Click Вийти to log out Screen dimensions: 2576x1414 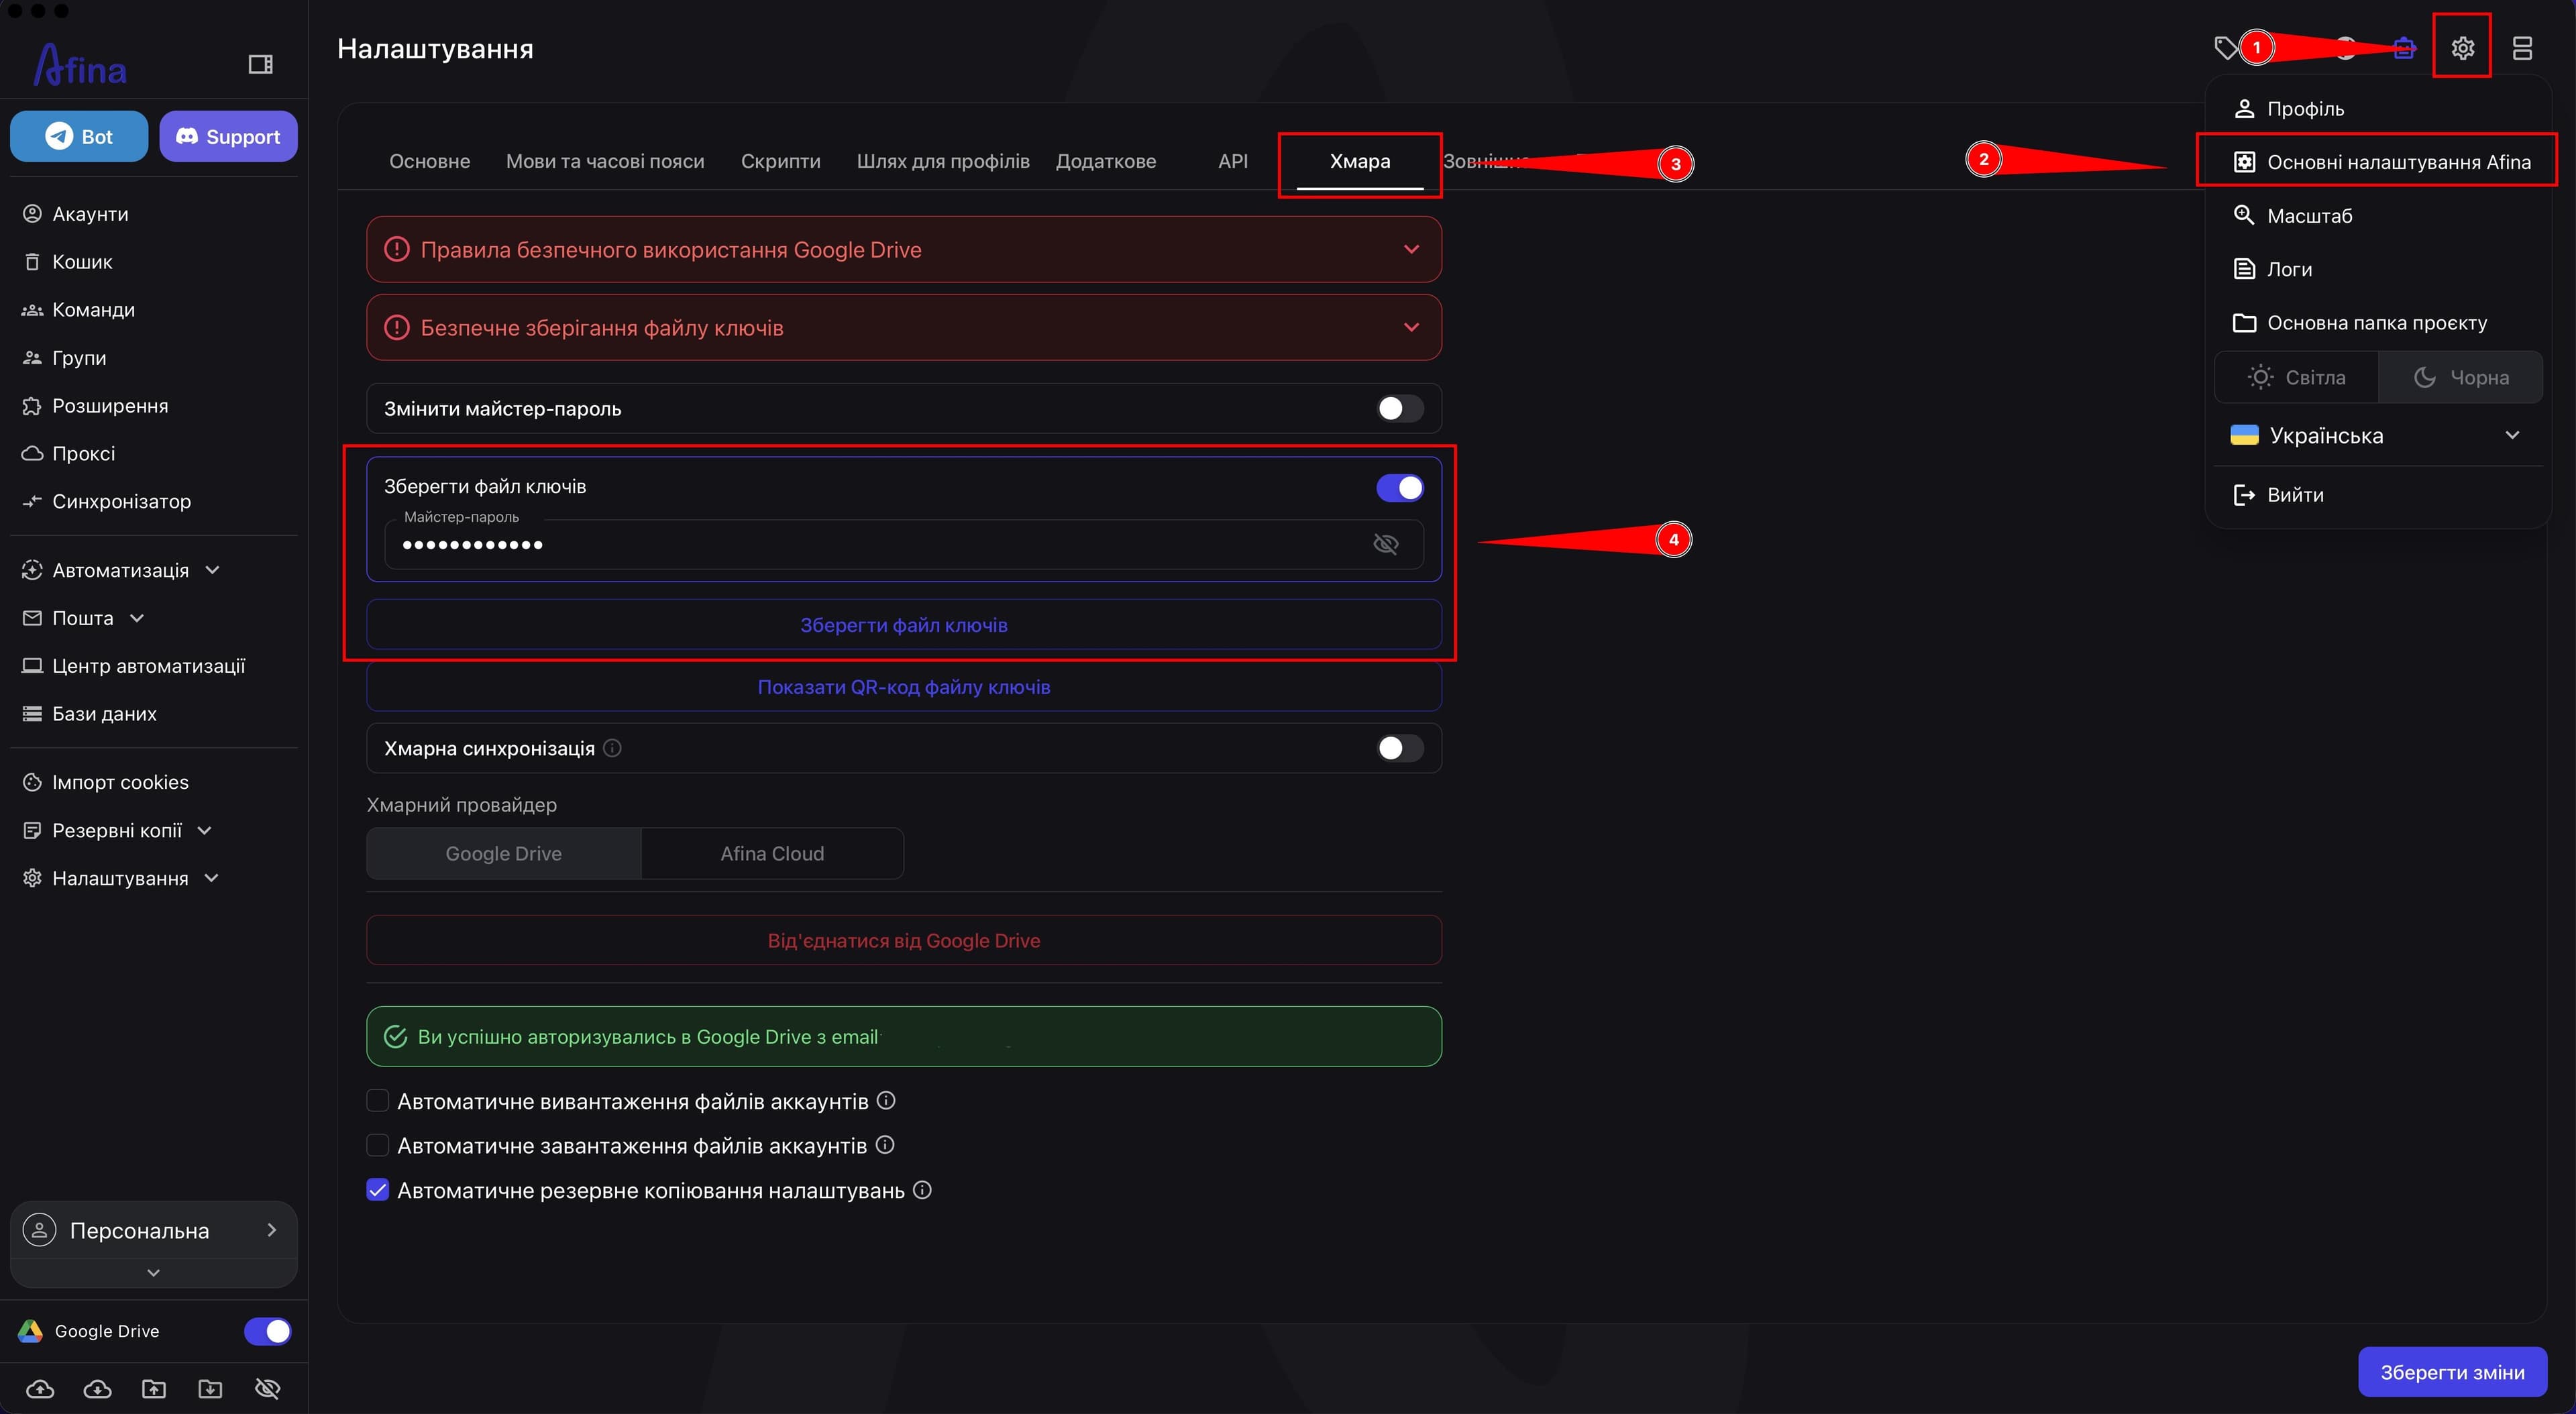point(2377,494)
